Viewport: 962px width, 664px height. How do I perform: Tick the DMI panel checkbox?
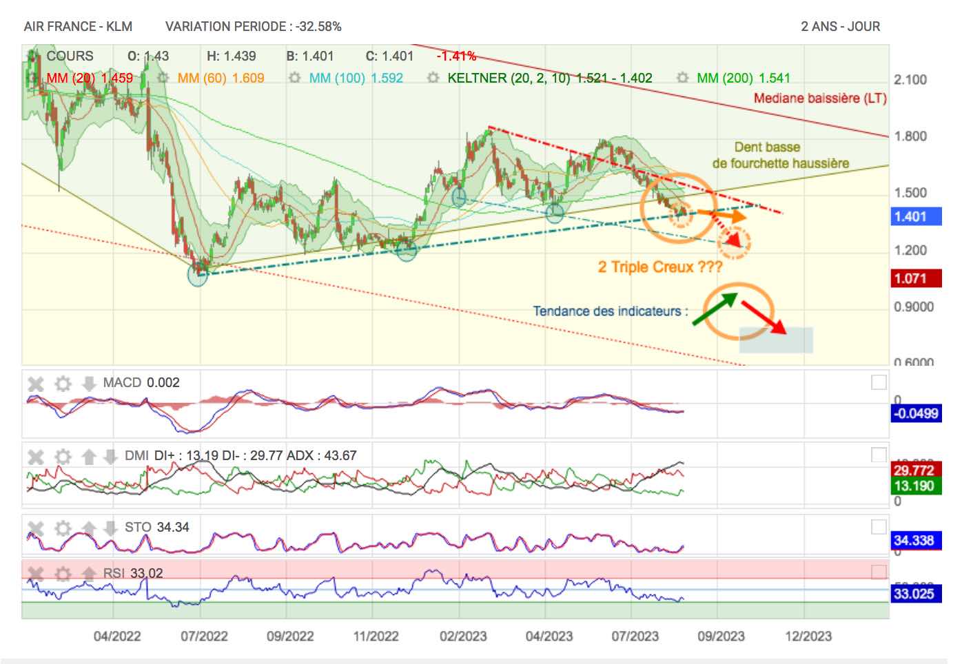pos(879,455)
